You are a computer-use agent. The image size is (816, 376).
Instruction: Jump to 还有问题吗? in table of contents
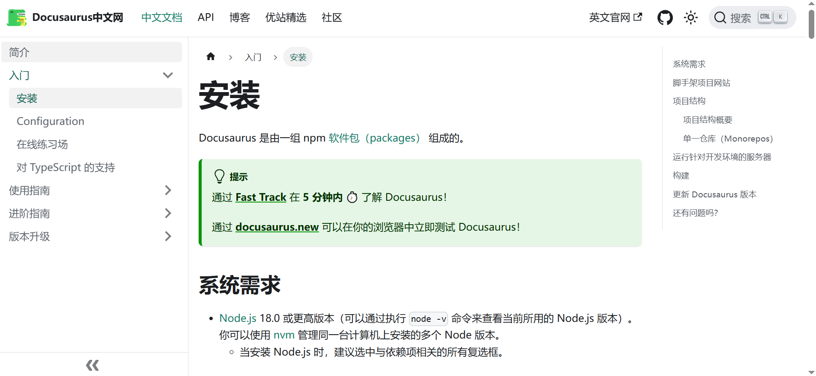pyautogui.click(x=696, y=213)
